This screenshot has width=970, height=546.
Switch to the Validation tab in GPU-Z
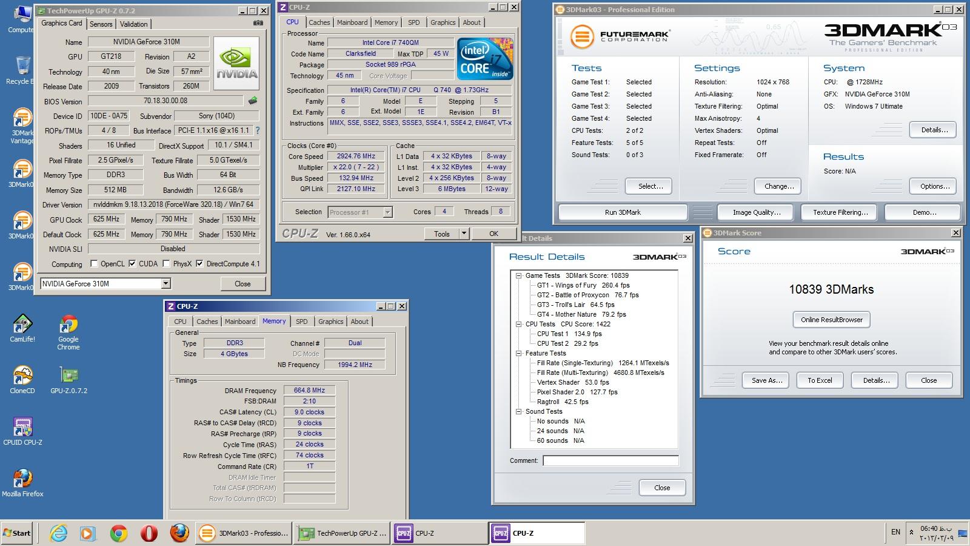click(133, 24)
